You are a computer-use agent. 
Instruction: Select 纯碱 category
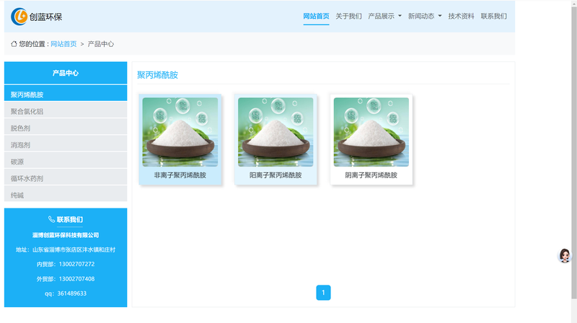pyautogui.click(x=66, y=195)
